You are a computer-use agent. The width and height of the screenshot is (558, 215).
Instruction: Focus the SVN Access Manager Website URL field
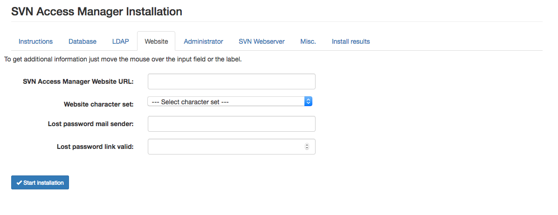(231, 81)
